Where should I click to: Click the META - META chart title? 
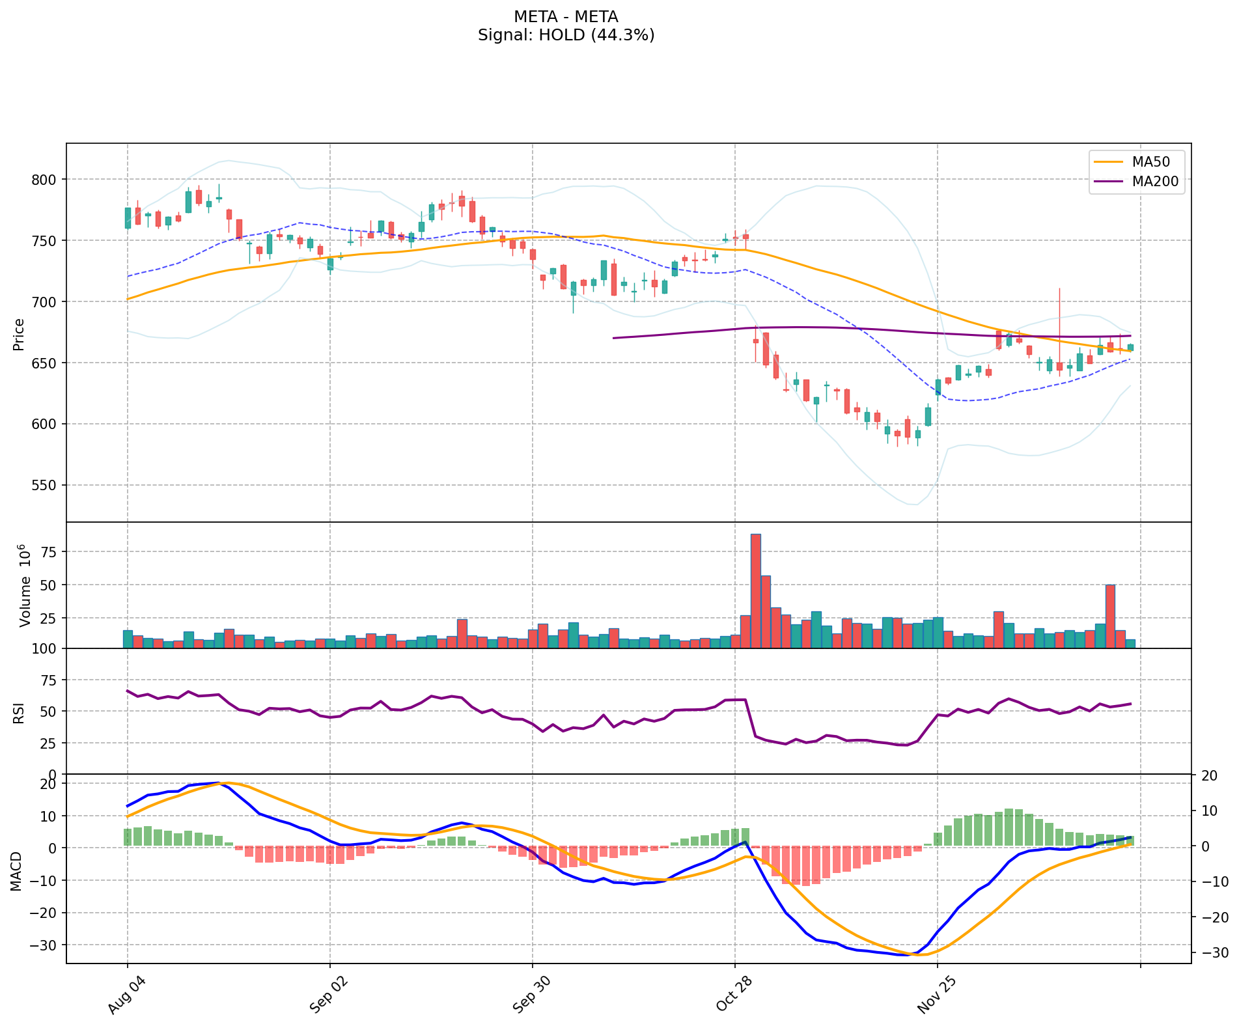pos(565,17)
